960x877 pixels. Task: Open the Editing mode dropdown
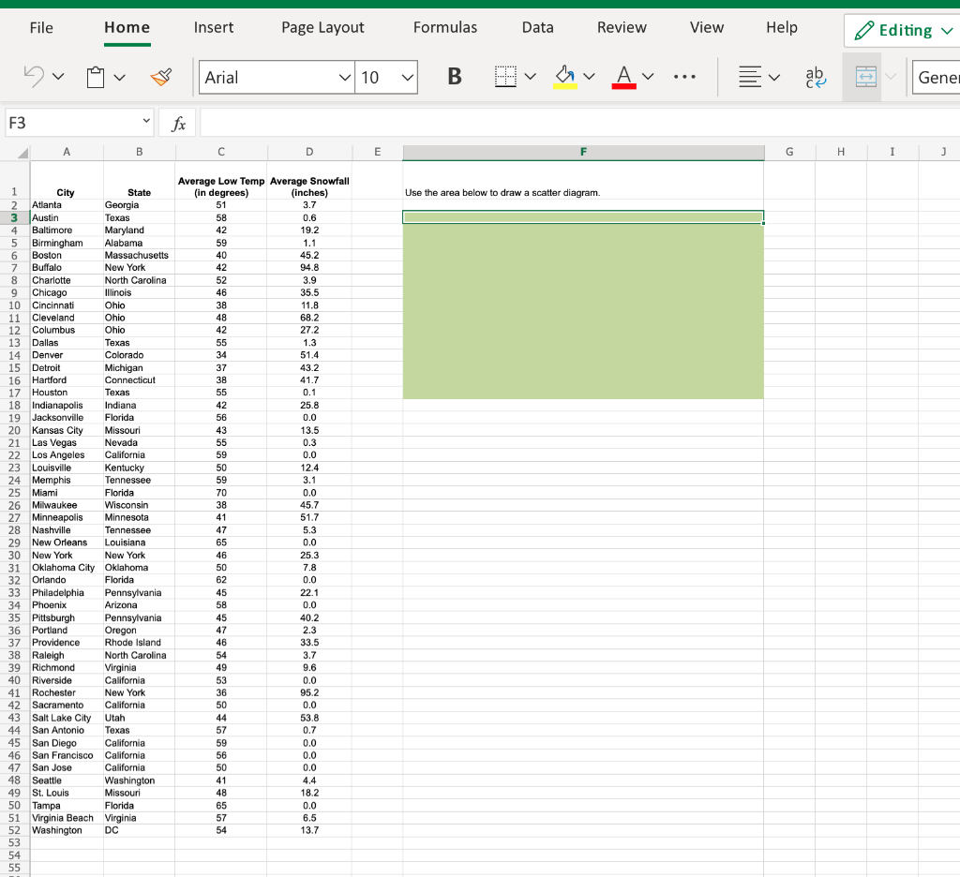tap(903, 30)
